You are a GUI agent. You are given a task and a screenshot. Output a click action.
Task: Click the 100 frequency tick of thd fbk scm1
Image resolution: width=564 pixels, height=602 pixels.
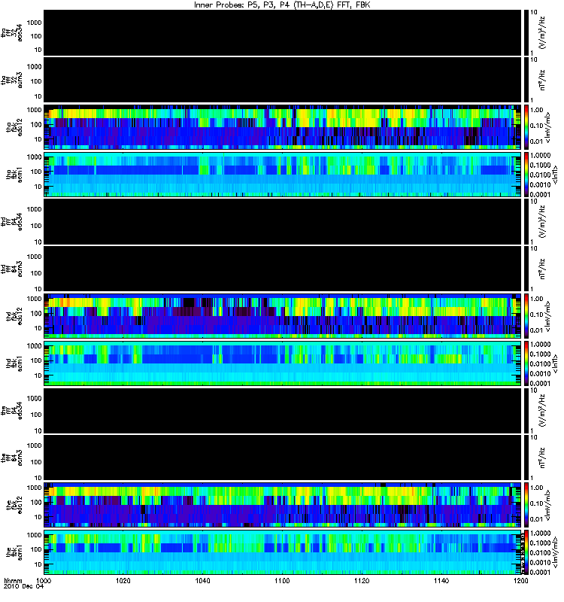click(x=36, y=360)
